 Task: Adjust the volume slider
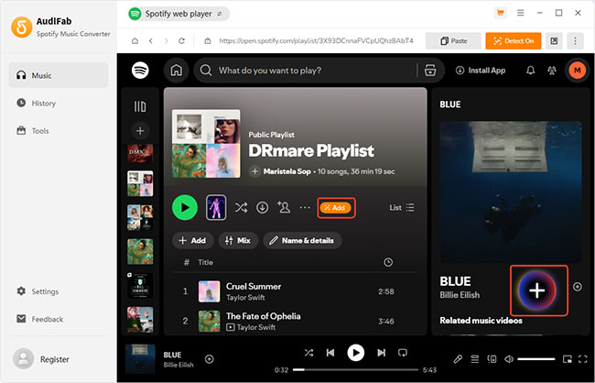click(535, 359)
